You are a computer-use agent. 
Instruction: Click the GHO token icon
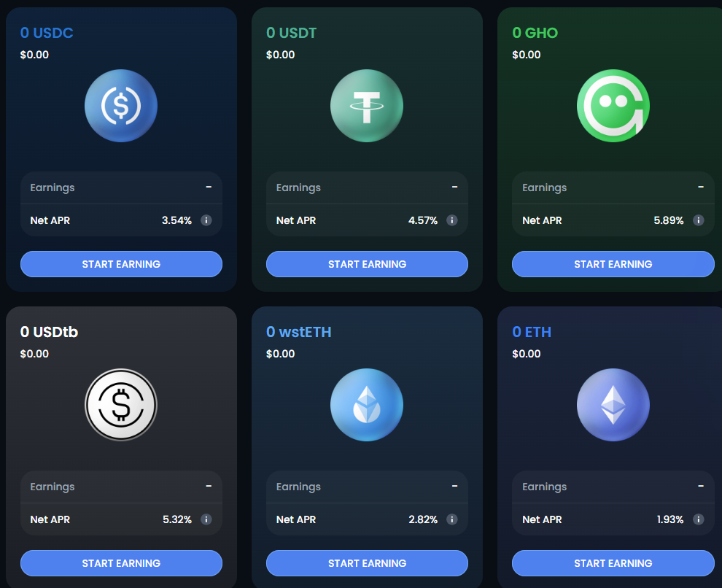tap(613, 106)
